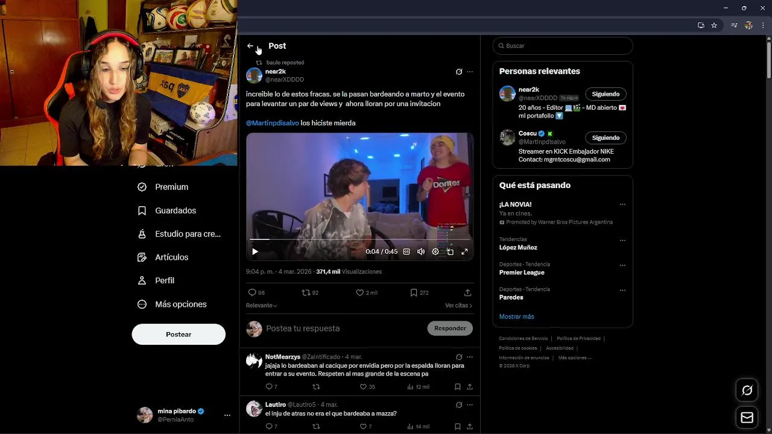Open Grok icon on Lautiro comment
Viewport: 772px width, 434px height.
pos(459,404)
